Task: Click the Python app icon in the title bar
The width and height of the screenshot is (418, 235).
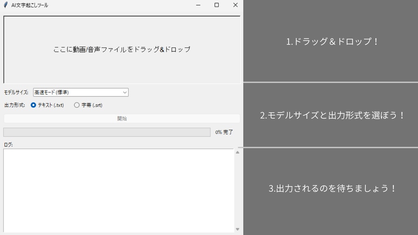Action: click(x=6, y=5)
